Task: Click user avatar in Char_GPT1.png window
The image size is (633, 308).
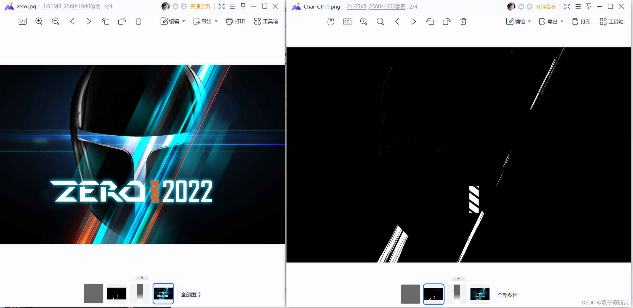Action: tap(511, 7)
